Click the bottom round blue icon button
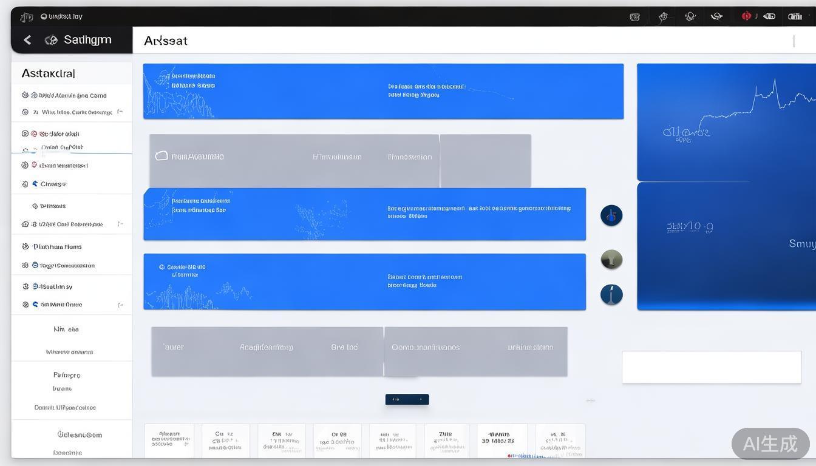816x466 pixels. (x=611, y=295)
